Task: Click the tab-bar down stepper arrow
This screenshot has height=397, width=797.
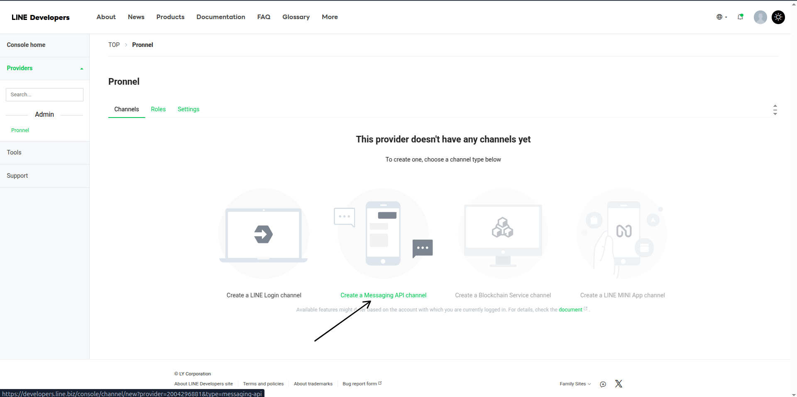Action: tap(775, 113)
